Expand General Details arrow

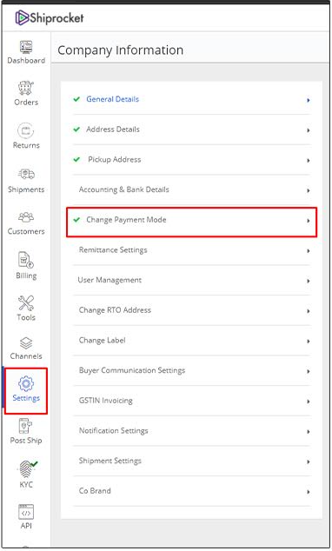coord(309,100)
